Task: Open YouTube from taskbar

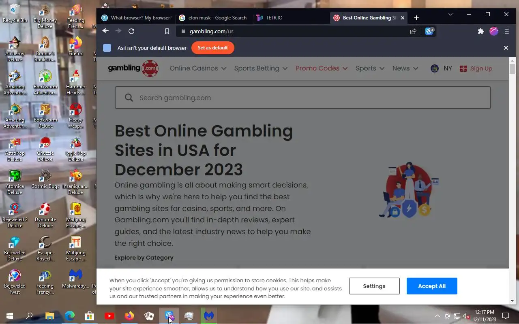Action: [x=109, y=316]
